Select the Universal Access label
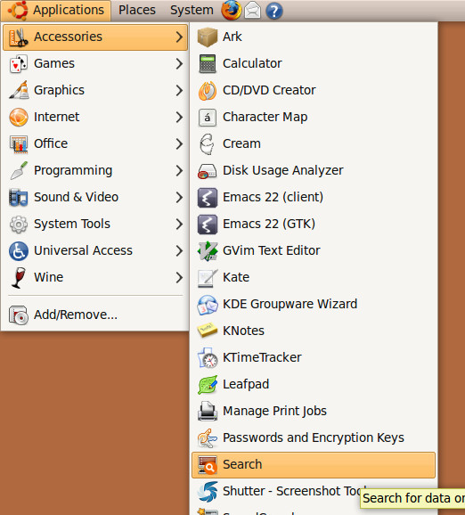 pyautogui.click(x=84, y=250)
